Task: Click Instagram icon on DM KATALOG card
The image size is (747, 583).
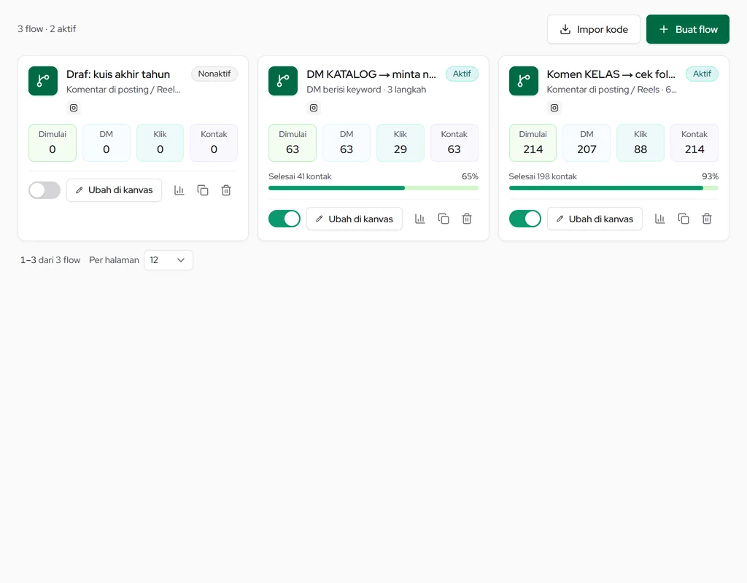Action: tap(314, 108)
